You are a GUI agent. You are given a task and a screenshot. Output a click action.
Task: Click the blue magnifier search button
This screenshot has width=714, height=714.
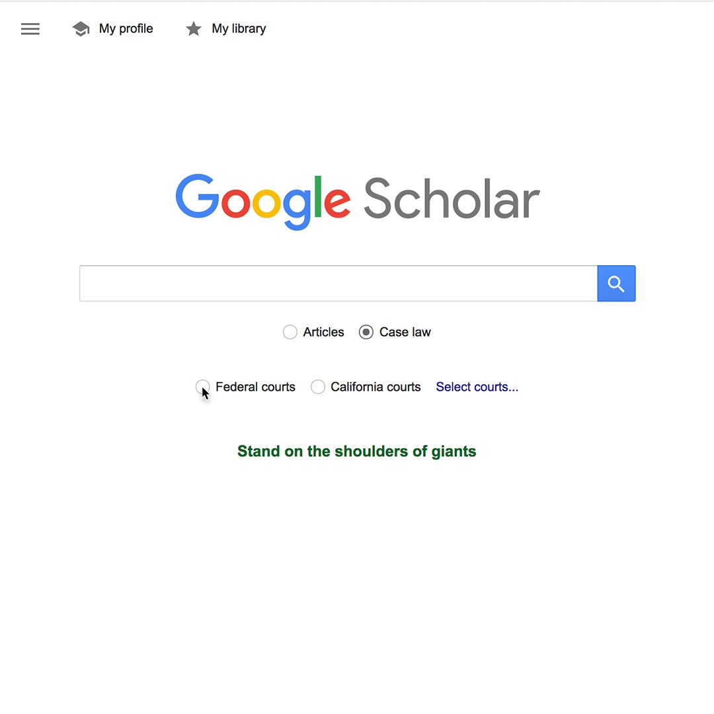(x=616, y=283)
